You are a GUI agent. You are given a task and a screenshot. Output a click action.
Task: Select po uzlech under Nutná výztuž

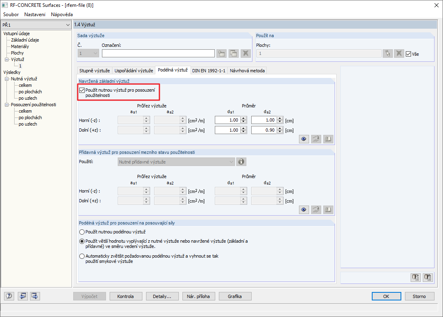pyautogui.click(x=28, y=98)
